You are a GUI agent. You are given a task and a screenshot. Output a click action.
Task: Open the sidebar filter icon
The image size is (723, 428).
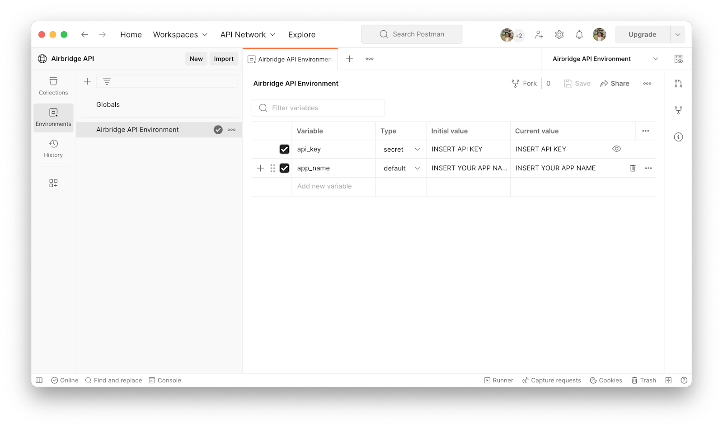click(107, 81)
